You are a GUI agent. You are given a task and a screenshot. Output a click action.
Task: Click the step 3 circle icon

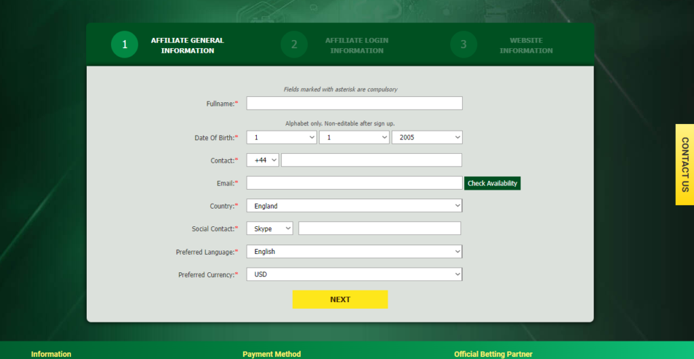(x=464, y=45)
